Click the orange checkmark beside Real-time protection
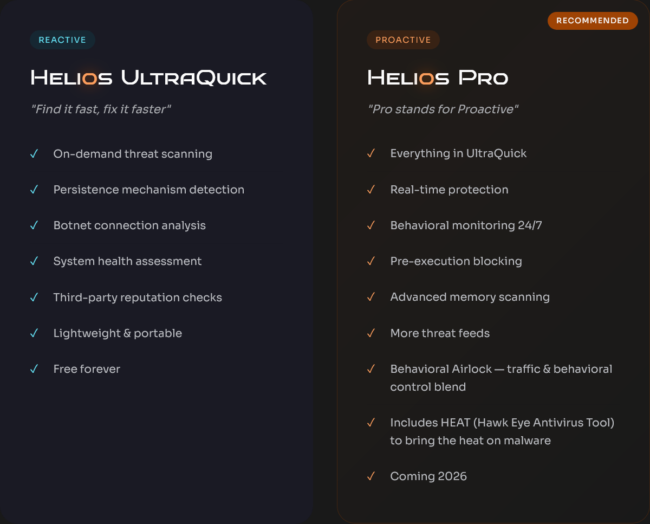Image resolution: width=650 pixels, height=524 pixels. click(371, 190)
